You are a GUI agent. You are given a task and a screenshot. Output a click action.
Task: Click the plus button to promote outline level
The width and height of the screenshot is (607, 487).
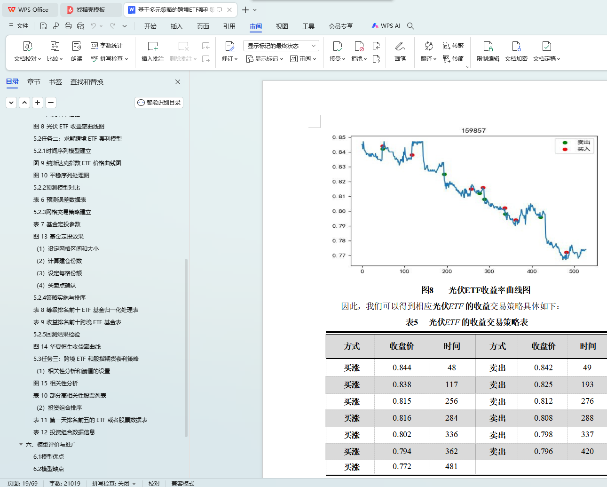coord(38,103)
